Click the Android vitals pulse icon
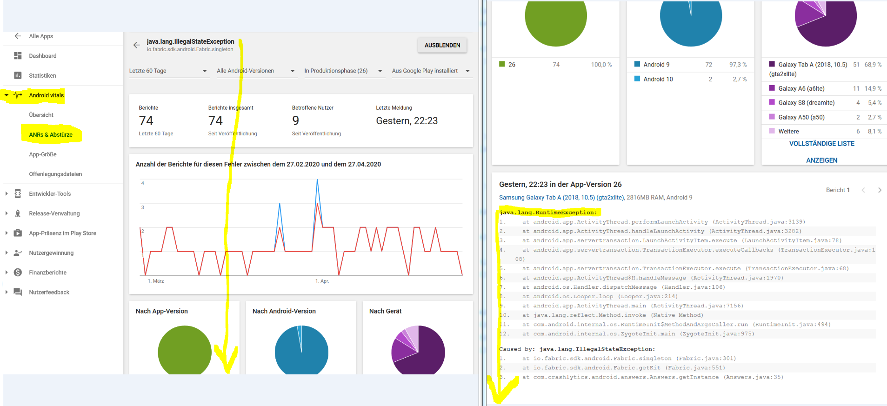This screenshot has width=887, height=406. tap(18, 95)
